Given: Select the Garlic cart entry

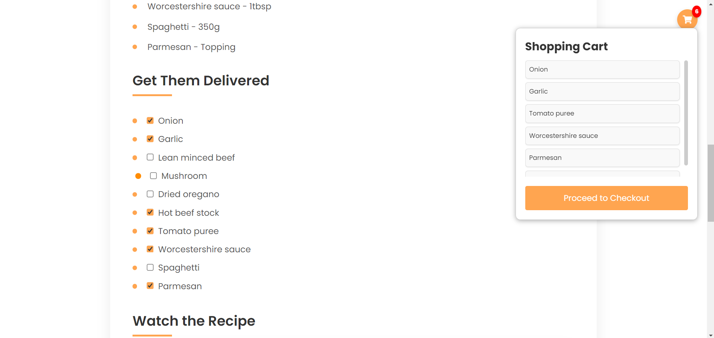Looking at the screenshot, I should click(x=602, y=91).
